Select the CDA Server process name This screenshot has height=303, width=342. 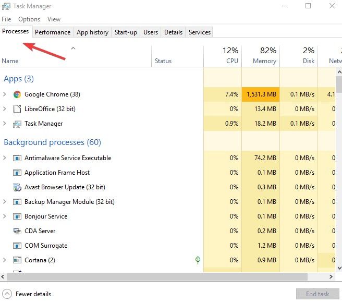coord(40,231)
